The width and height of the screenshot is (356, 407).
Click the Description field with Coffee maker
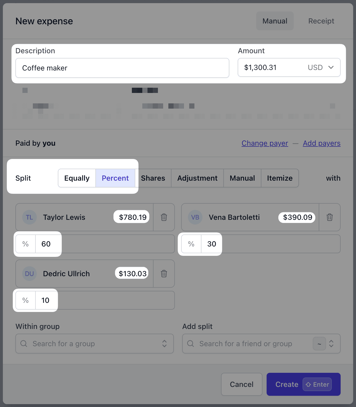(122, 68)
